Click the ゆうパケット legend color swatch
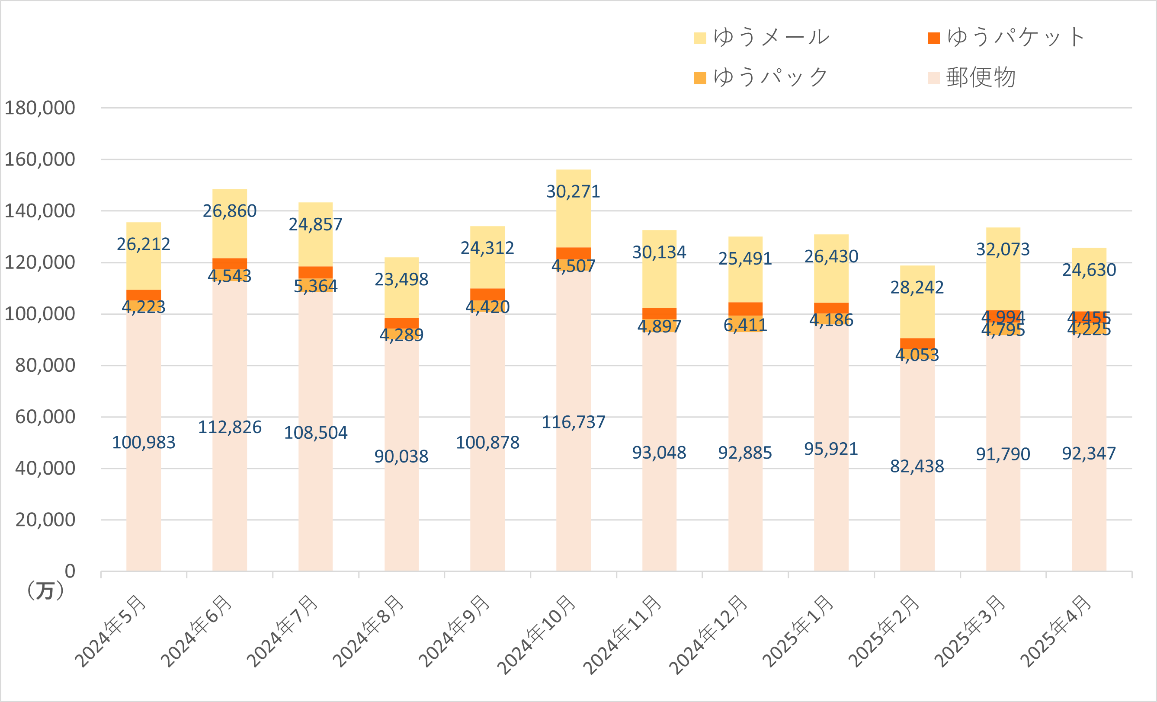Viewport: 1157px width, 702px height. [934, 38]
